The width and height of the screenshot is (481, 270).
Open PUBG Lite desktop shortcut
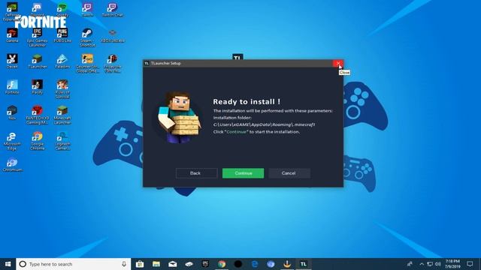click(62, 35)
